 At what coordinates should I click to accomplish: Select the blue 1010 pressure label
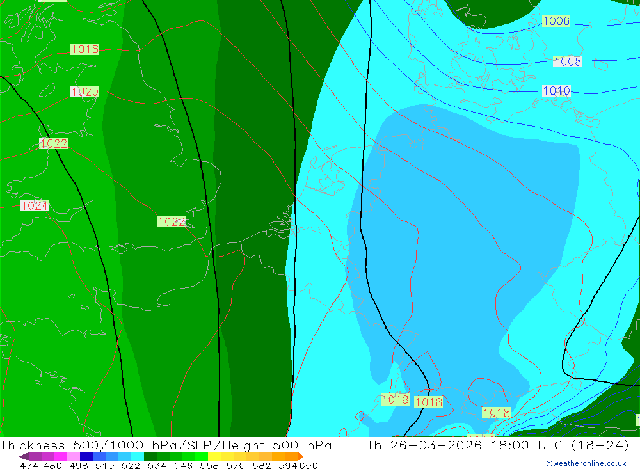(556, 91)
